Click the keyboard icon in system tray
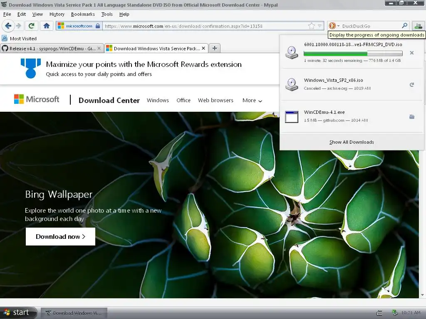The image size is (426, 319). pyautogui.click(x=379, y=313)
